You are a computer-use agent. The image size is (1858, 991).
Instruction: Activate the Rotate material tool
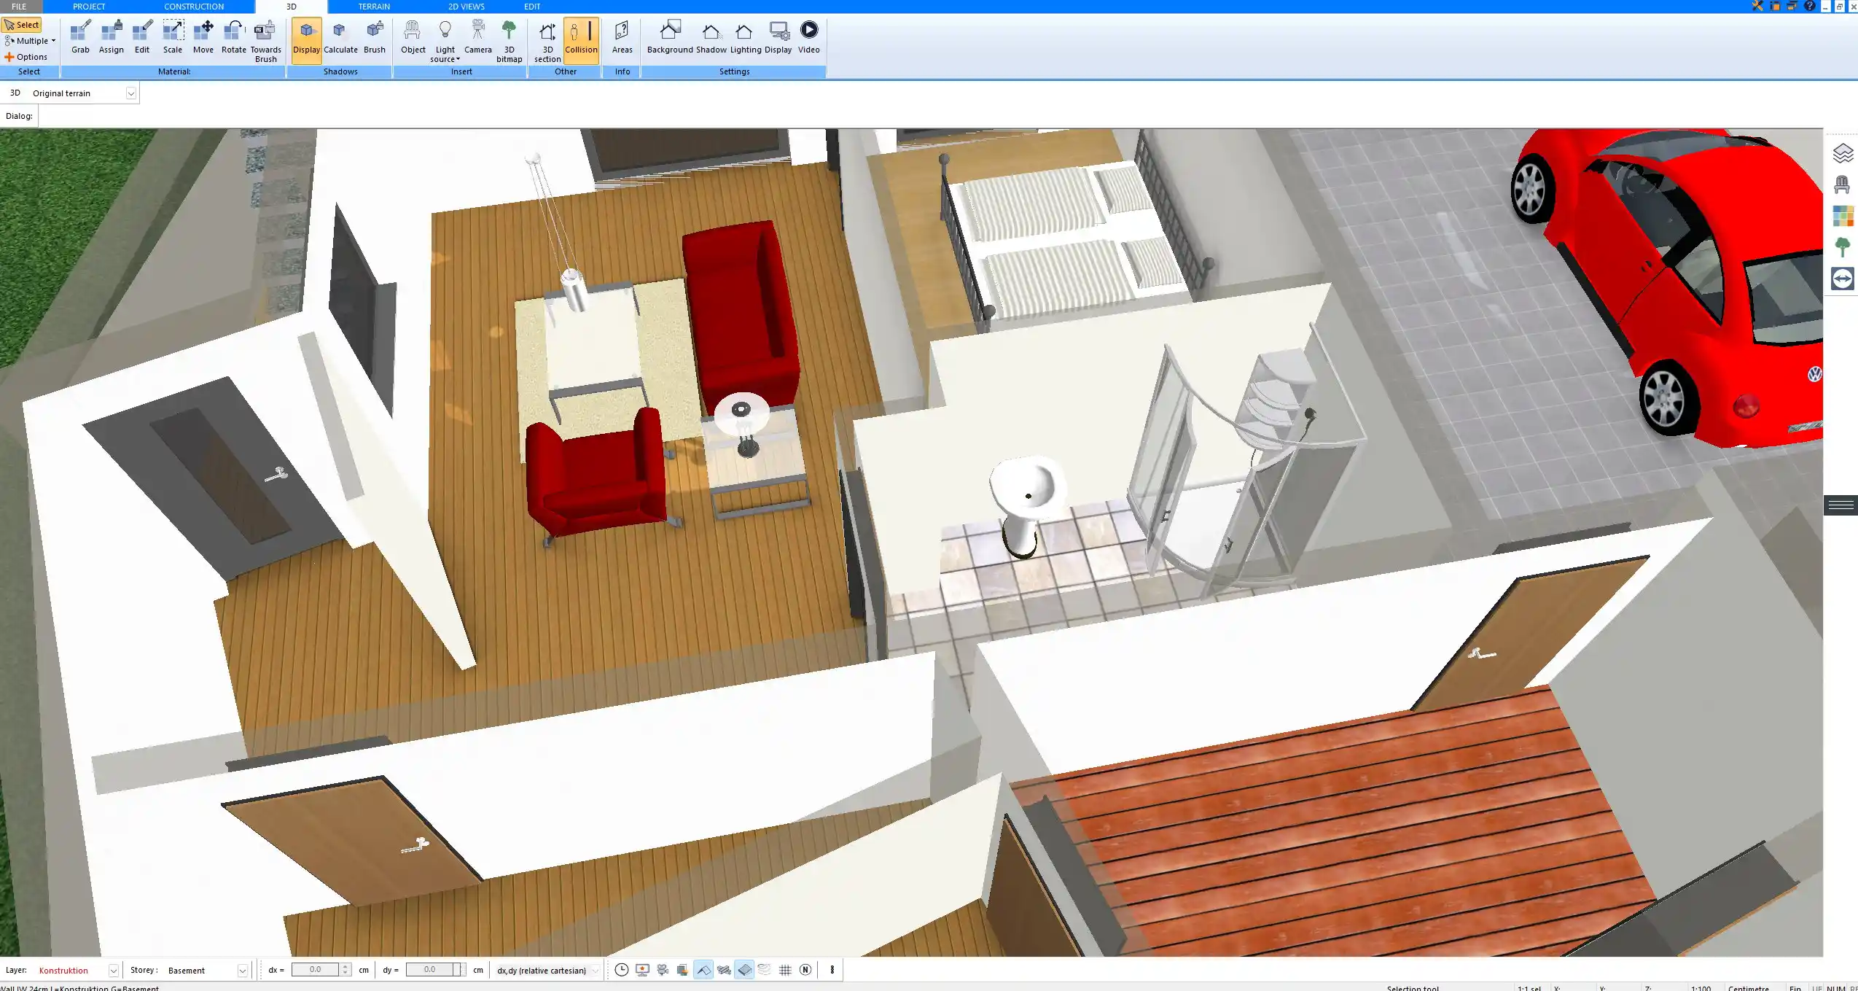click(x=234, y=37)
